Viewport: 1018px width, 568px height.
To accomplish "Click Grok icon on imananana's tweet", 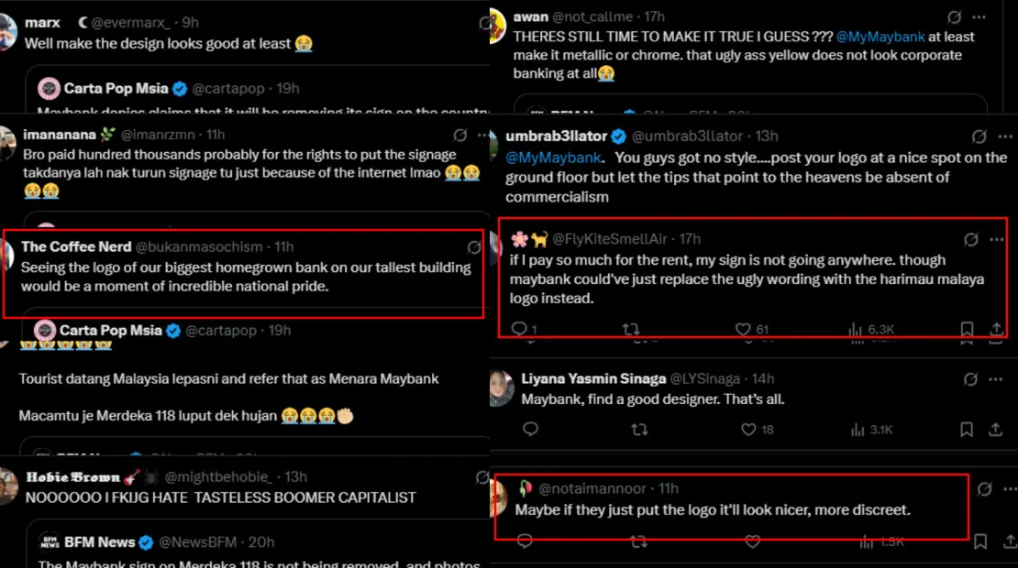I will [459, 135].
